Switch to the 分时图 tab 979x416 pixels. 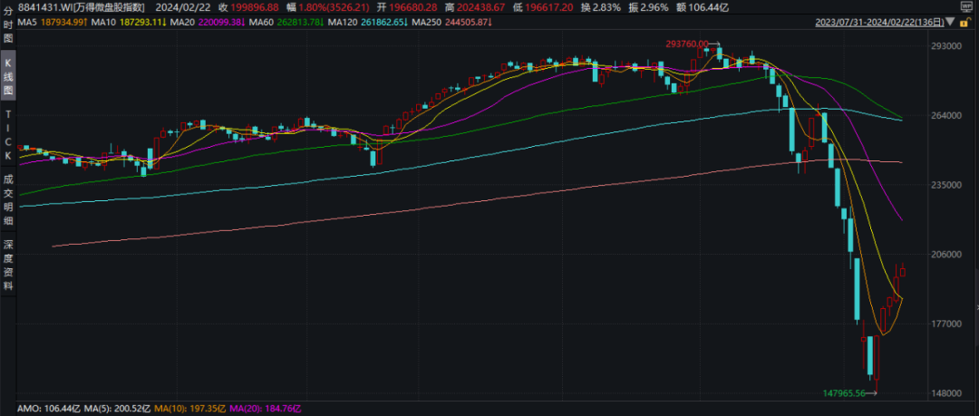7,28
